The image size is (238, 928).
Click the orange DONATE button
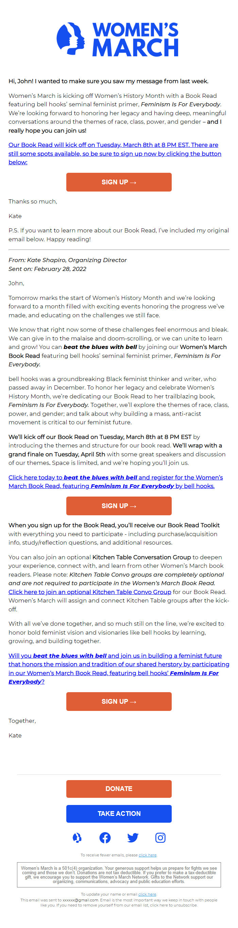coord(119,789)
